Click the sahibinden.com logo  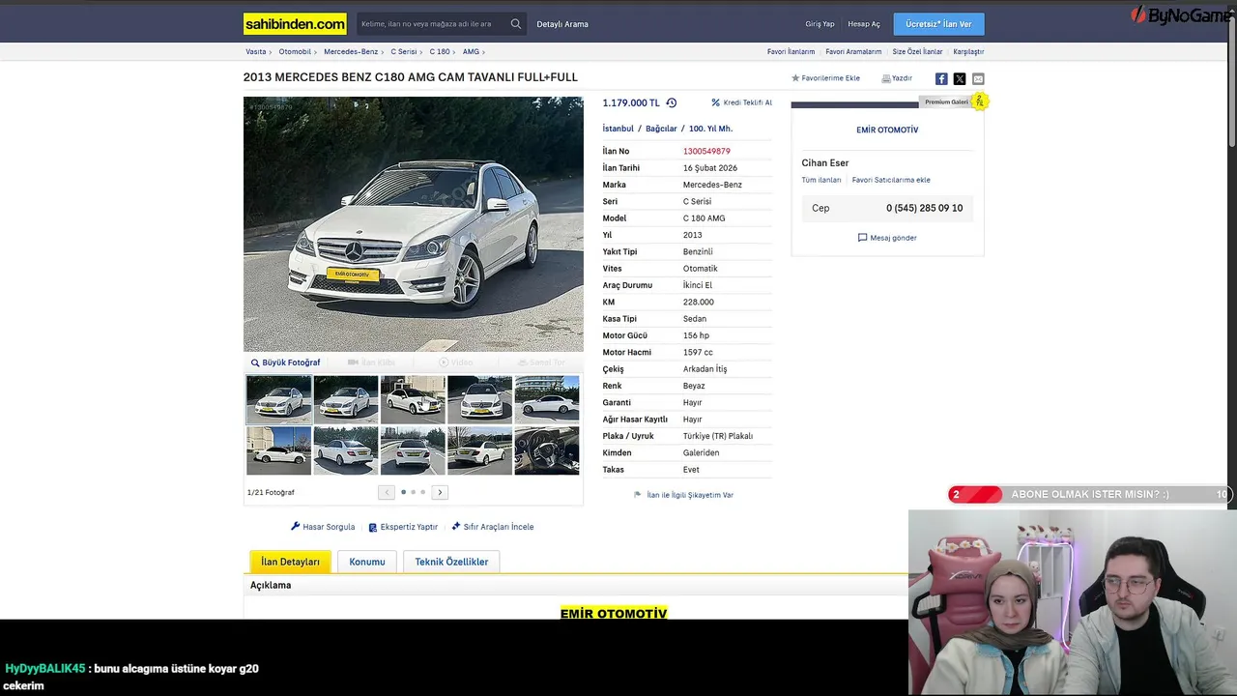(296, 24)
